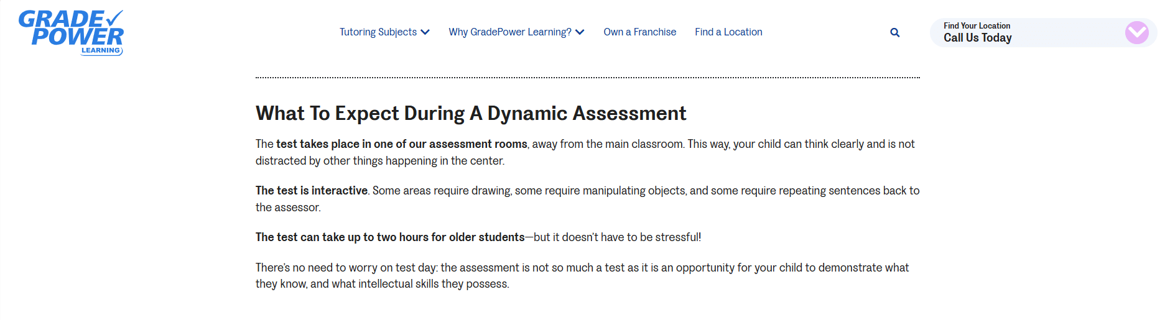The height and width of the screenshot is (320, 1170).
Task: Click bold text 'The test is interactive'
Action: tap(312, 191)
